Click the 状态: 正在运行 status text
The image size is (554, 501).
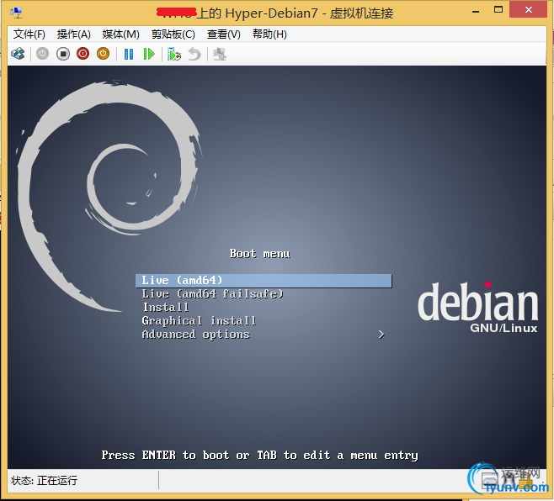click(x=44, y=481)
